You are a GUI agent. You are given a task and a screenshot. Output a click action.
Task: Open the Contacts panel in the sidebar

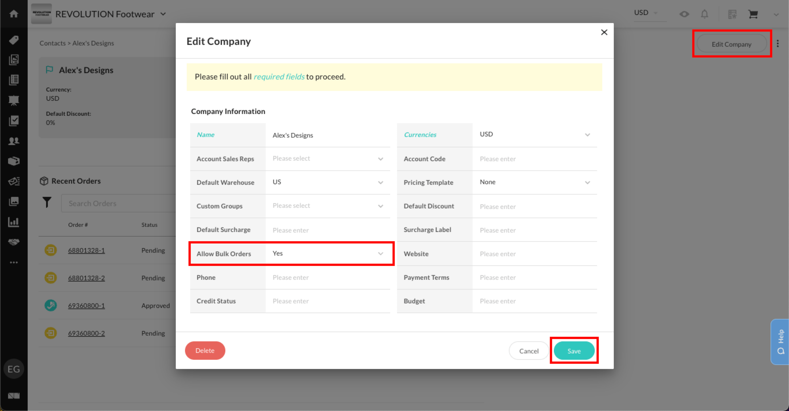[x=14, y=141]
